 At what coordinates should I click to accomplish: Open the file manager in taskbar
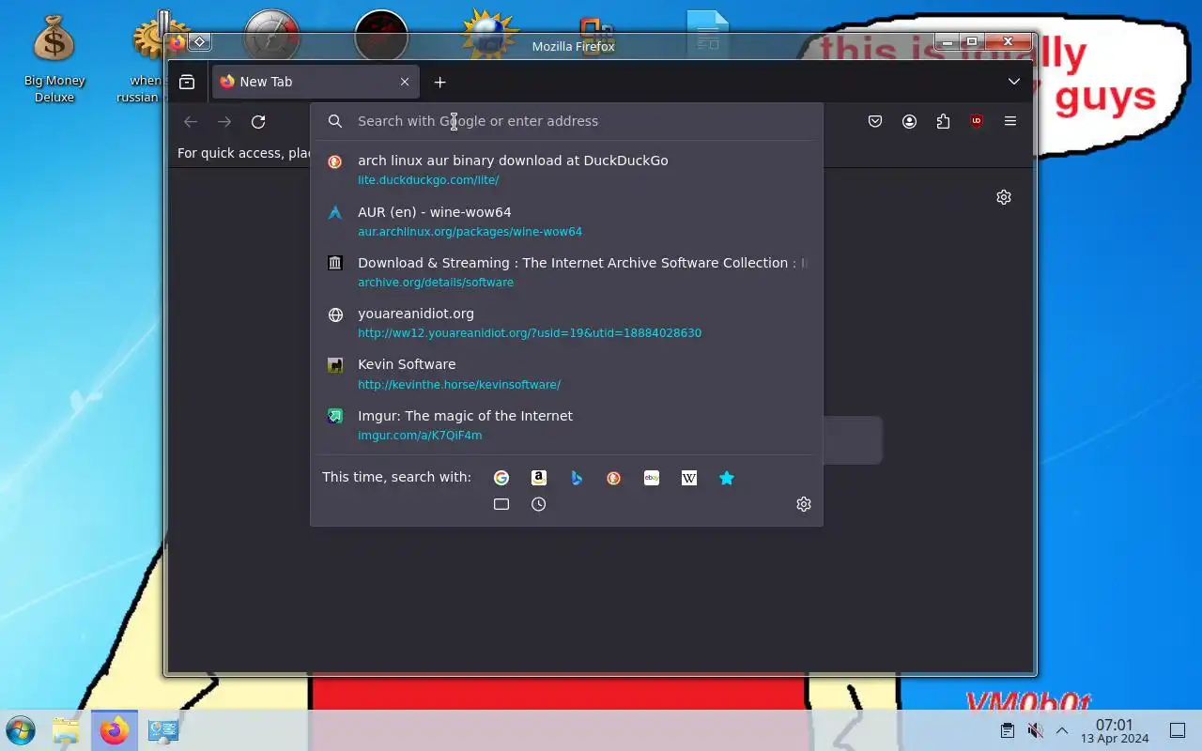pos(66,730)
